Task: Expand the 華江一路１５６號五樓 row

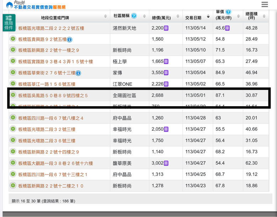Action: coord(13,84)
